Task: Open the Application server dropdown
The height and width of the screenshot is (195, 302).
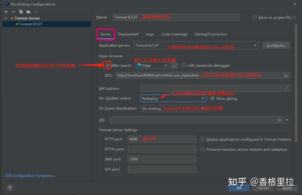Action: pyautogui.click(x=255, y=45)
